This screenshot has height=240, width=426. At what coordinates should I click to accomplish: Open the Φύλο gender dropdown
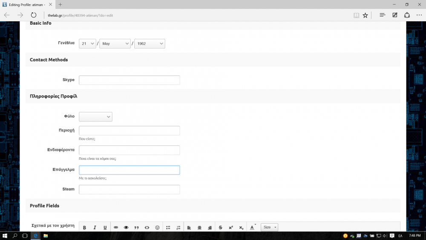tap(95, 117)
